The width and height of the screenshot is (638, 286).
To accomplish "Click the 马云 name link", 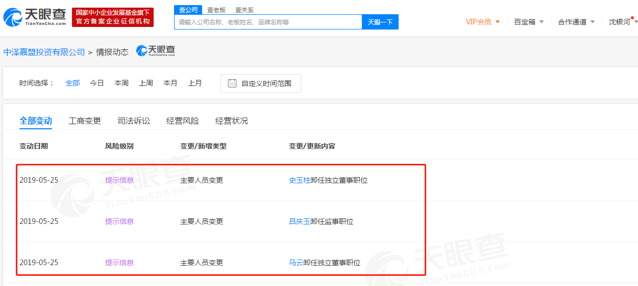I will click(296, 263).
